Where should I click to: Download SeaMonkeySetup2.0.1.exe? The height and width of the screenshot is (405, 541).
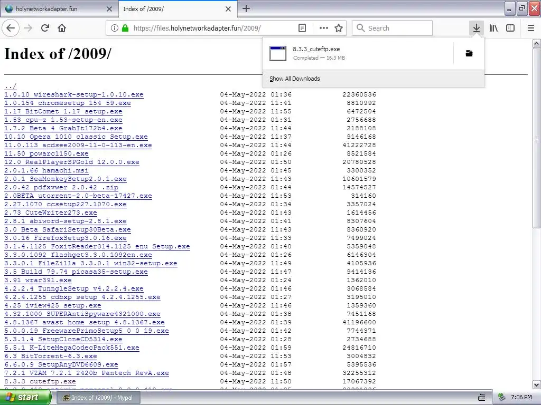coord(65,179)
